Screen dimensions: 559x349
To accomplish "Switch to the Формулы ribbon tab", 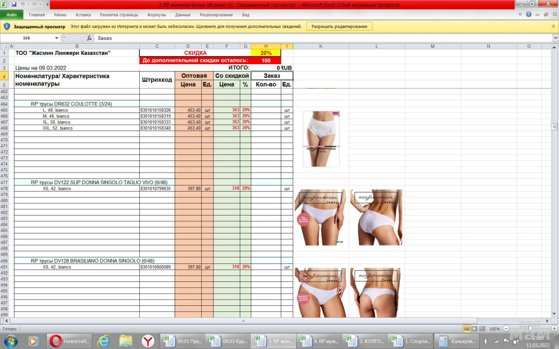I will click(156, 15).
